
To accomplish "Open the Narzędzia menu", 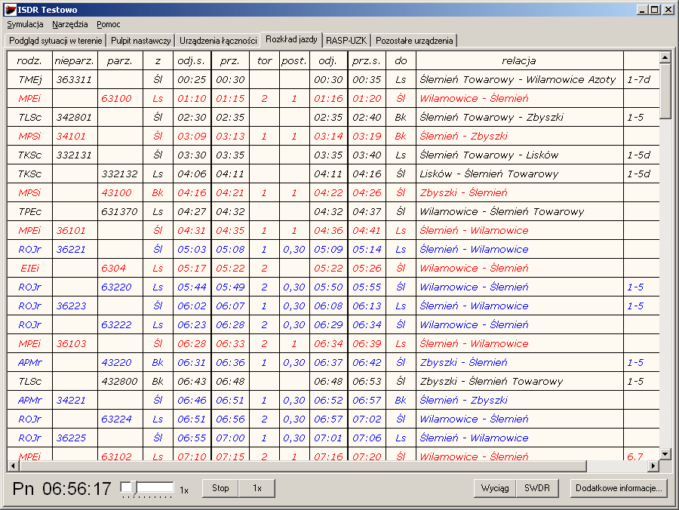I will point(69,24).
